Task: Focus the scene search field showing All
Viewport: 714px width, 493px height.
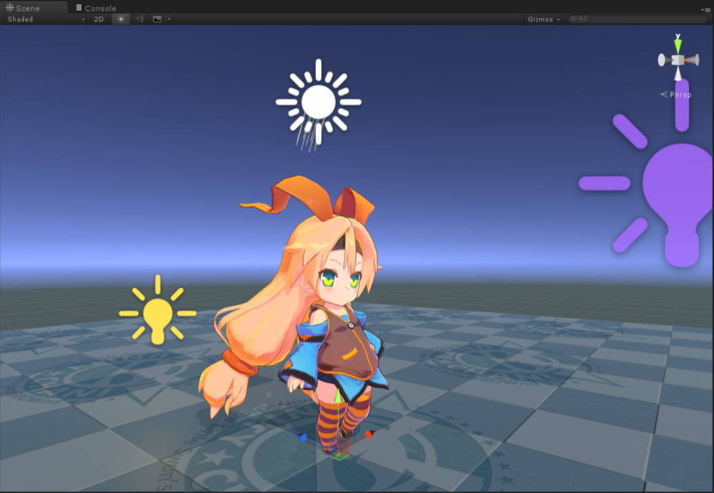Action: click(x=637, y=19)
